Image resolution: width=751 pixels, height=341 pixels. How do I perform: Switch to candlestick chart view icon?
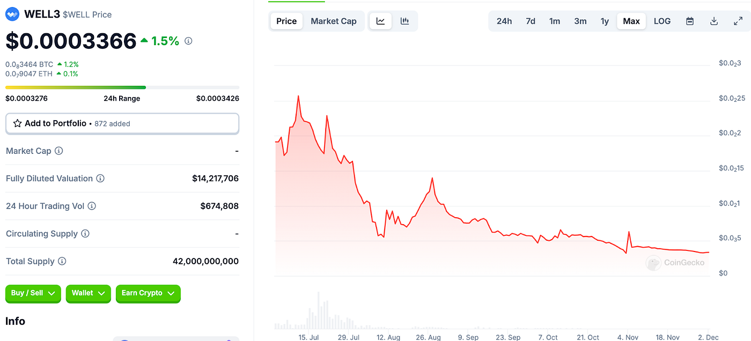coord(405,21)
